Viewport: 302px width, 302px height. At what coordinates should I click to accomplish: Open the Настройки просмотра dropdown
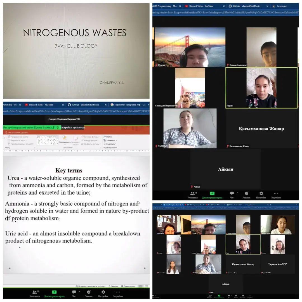72,128
